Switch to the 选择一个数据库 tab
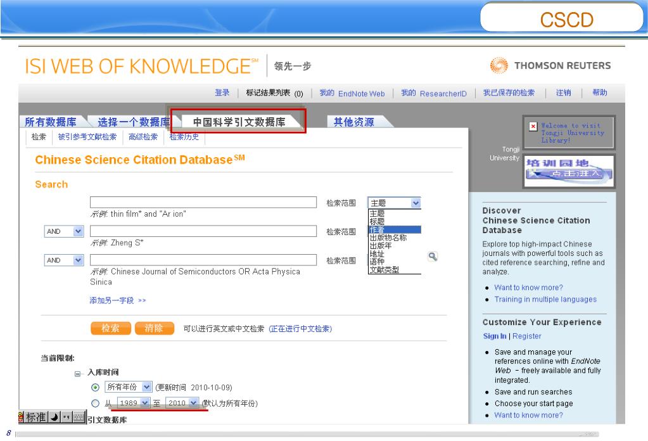This screenshot has height=441, width=648. coord(134,122)
